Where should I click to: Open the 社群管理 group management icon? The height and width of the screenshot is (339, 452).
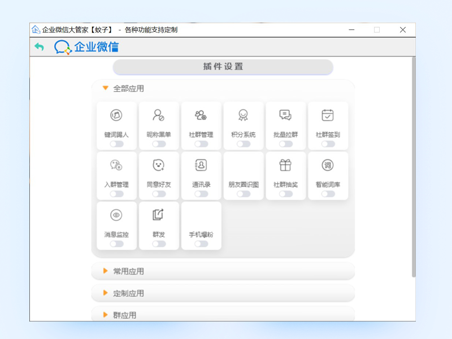[x=201, y=115]
